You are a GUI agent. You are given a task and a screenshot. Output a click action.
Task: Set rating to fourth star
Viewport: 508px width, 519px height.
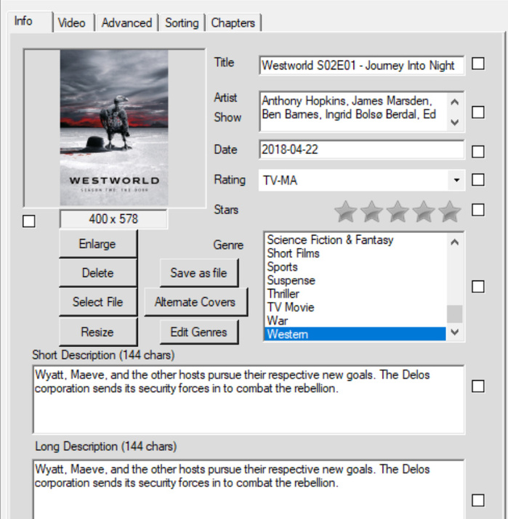424,211
